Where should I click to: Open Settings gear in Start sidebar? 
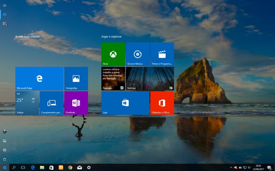pyautogui.click(x=5, y=150)
